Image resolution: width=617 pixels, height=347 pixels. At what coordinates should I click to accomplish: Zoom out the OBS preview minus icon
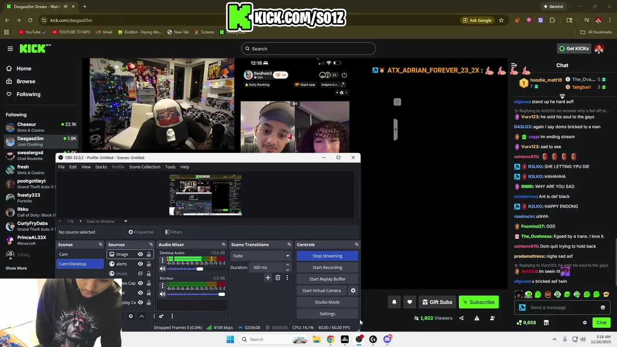(x=60, y=221)
